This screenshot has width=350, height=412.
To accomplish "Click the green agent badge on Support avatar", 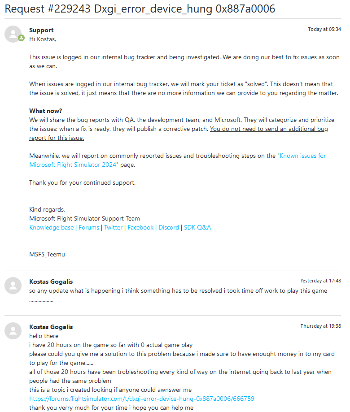I will (21, 38).
